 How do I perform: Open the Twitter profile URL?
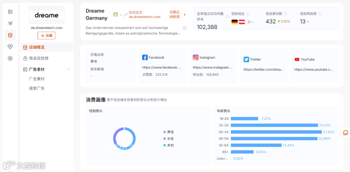(263, 70)
